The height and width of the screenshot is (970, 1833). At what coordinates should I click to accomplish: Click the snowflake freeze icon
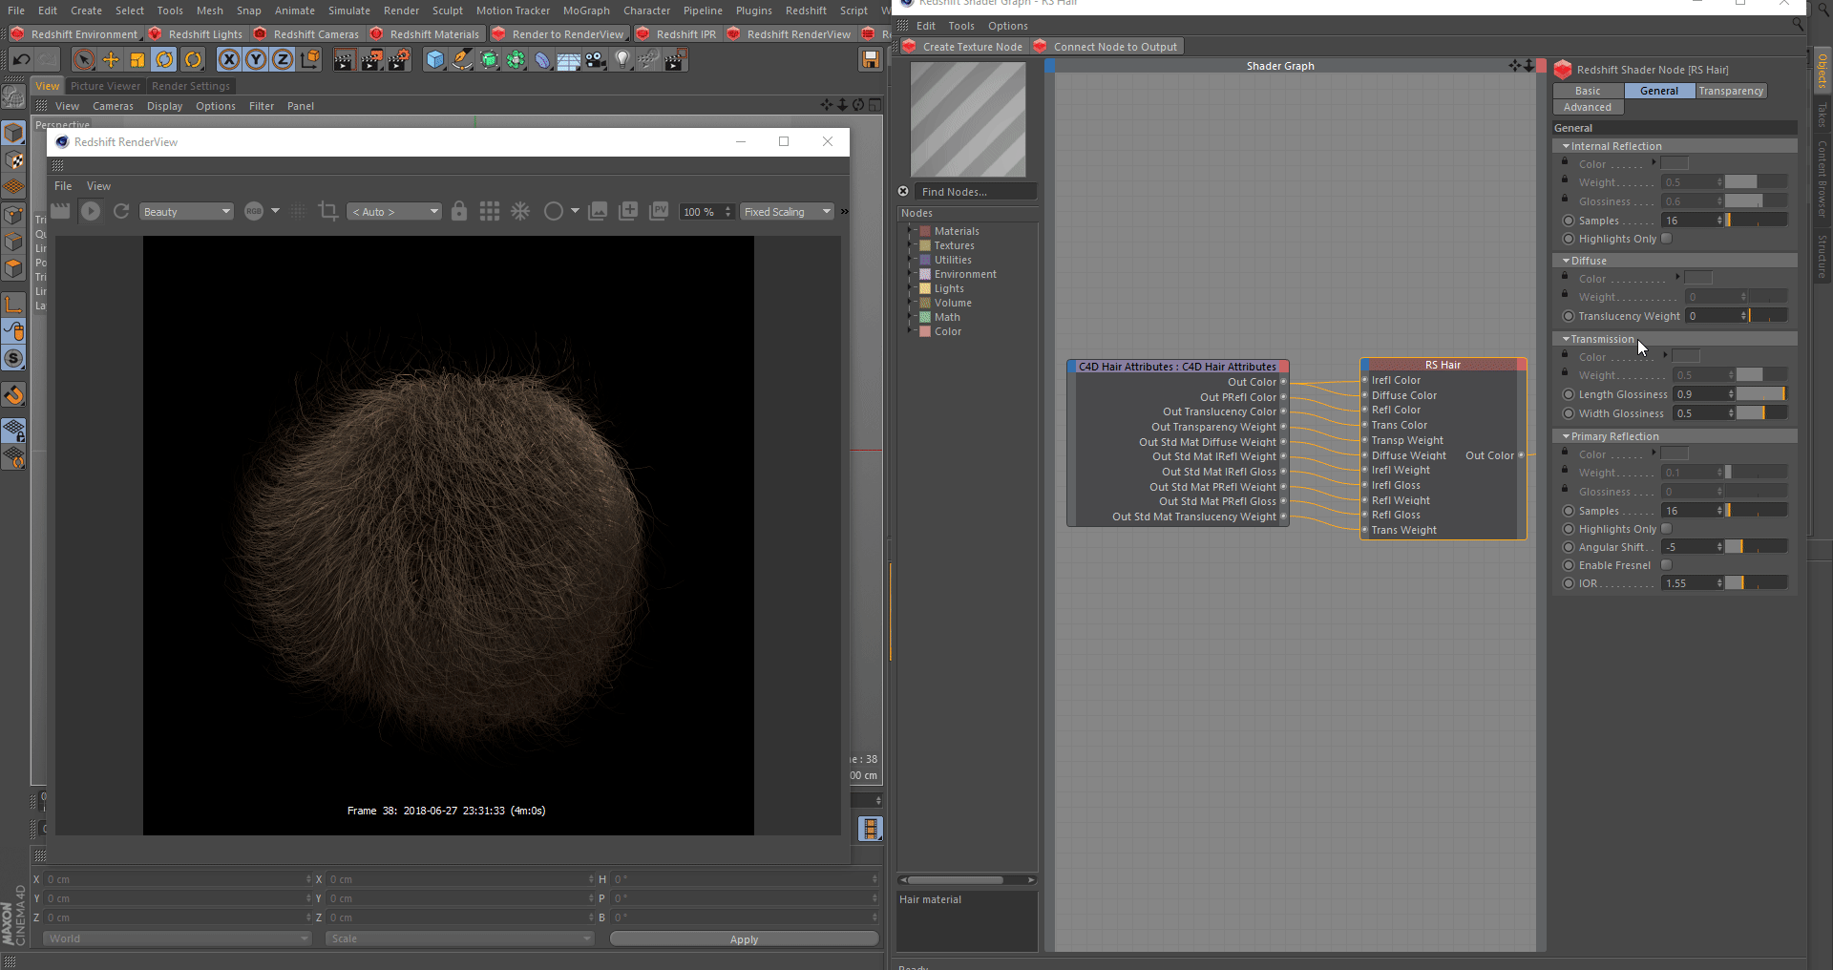click(520, 211)
